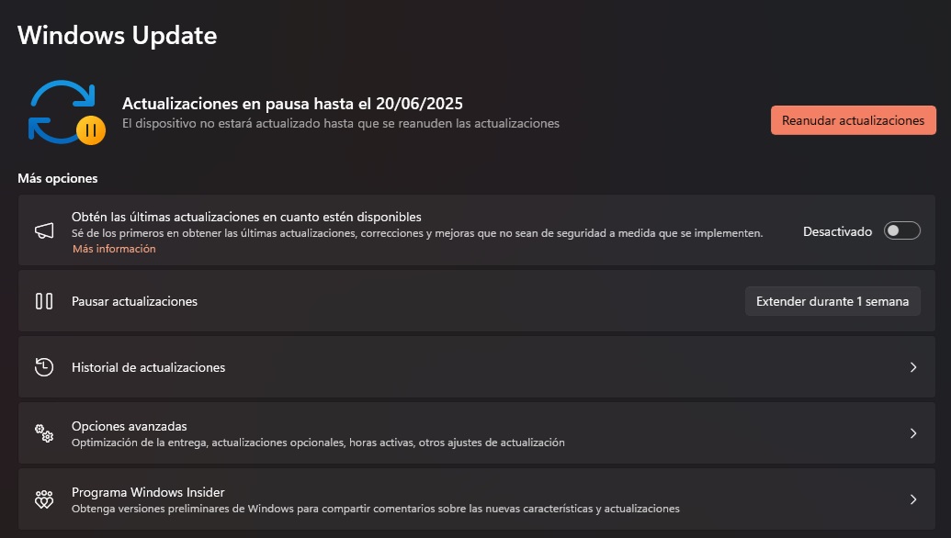Expand Opciones avanzadas chevron arrow
The width and height of the screenshot is (951, 538).
[x=913, y=433]
